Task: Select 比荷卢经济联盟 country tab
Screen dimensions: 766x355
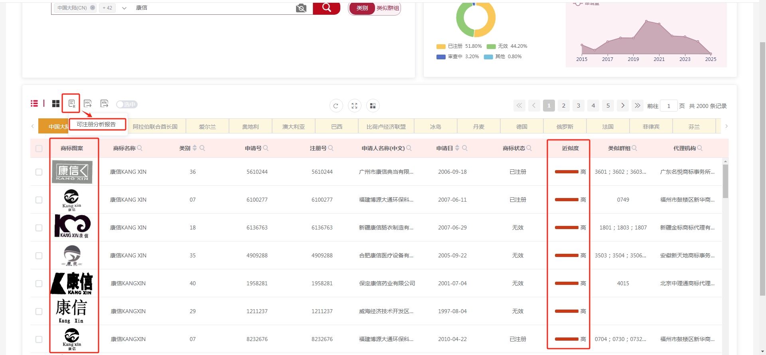Action: coord(386,126)
